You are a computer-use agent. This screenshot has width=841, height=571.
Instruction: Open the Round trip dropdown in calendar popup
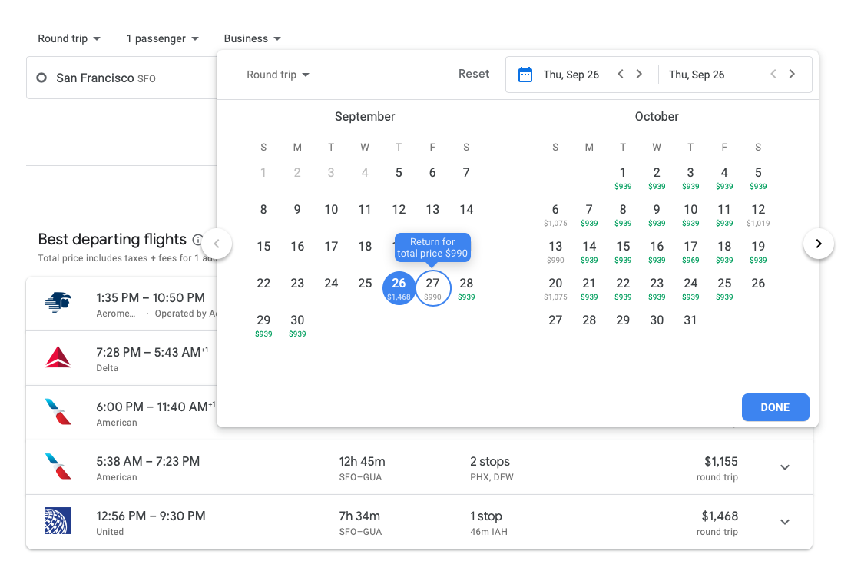[x=277, y=75]
